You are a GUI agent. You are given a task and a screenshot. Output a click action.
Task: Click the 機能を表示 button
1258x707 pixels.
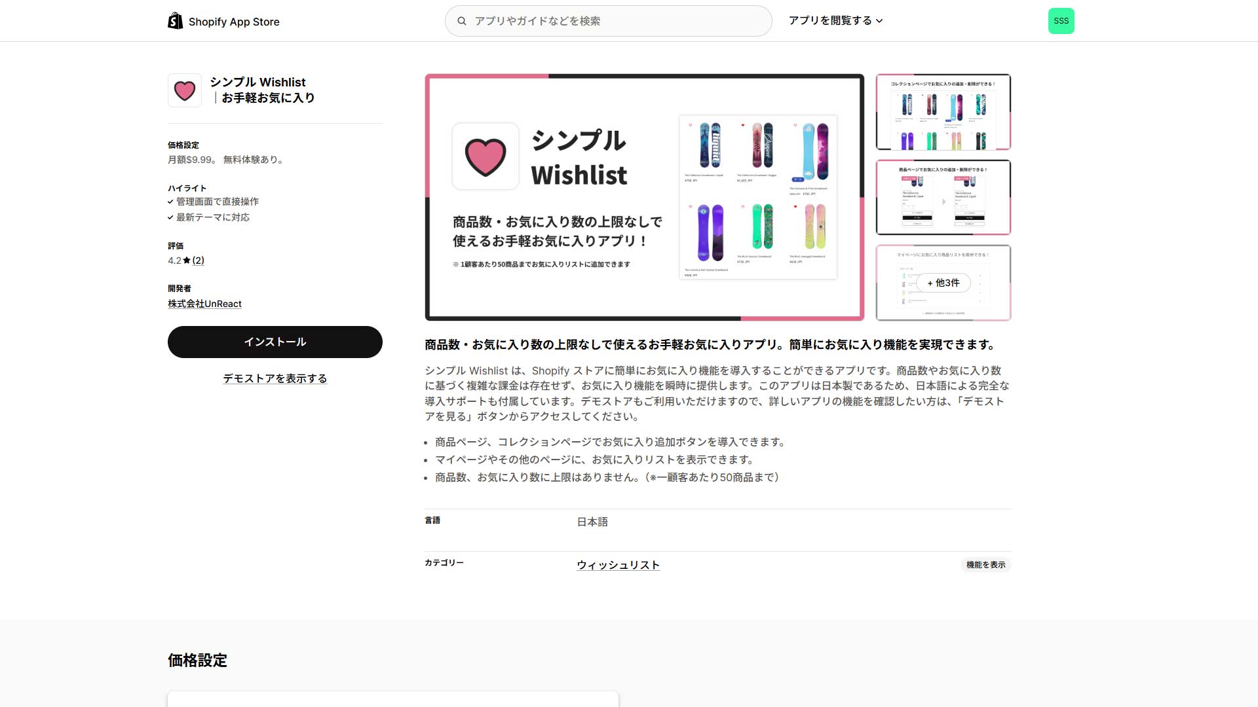(985, 565)
